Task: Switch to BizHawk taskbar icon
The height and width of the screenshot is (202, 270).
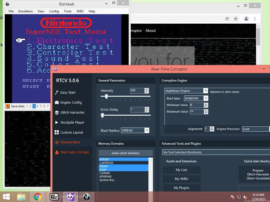Action: (86, 197)
